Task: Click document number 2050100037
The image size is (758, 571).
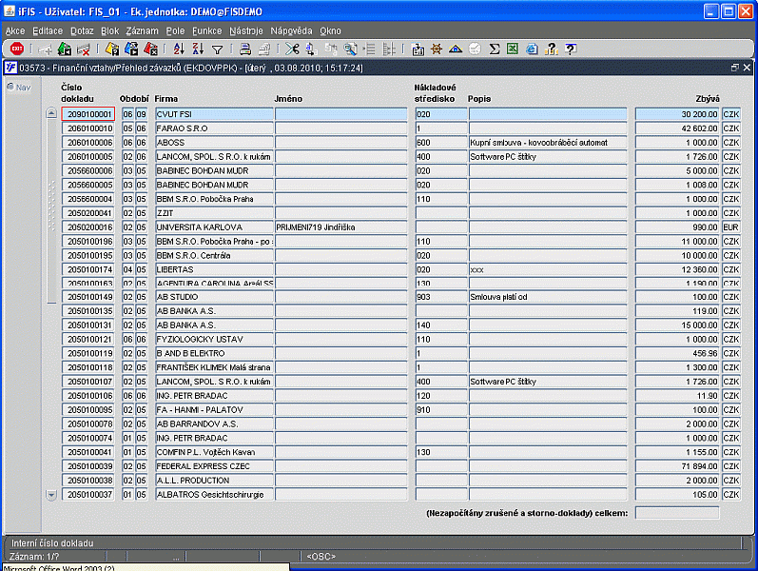Action: coord(88,495)
